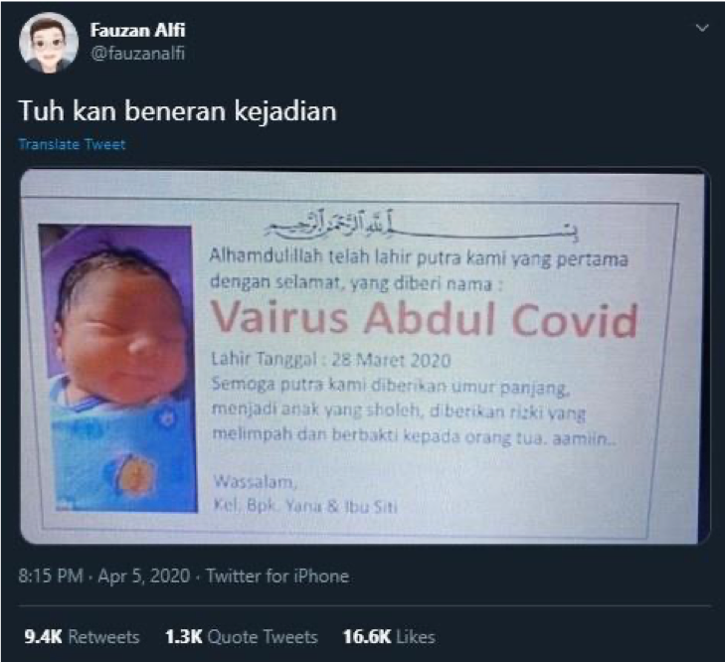Click the 8:15 PM timestamp
Image resolution: width=725 pixels, height=662 pixels.
coord(51,576)
